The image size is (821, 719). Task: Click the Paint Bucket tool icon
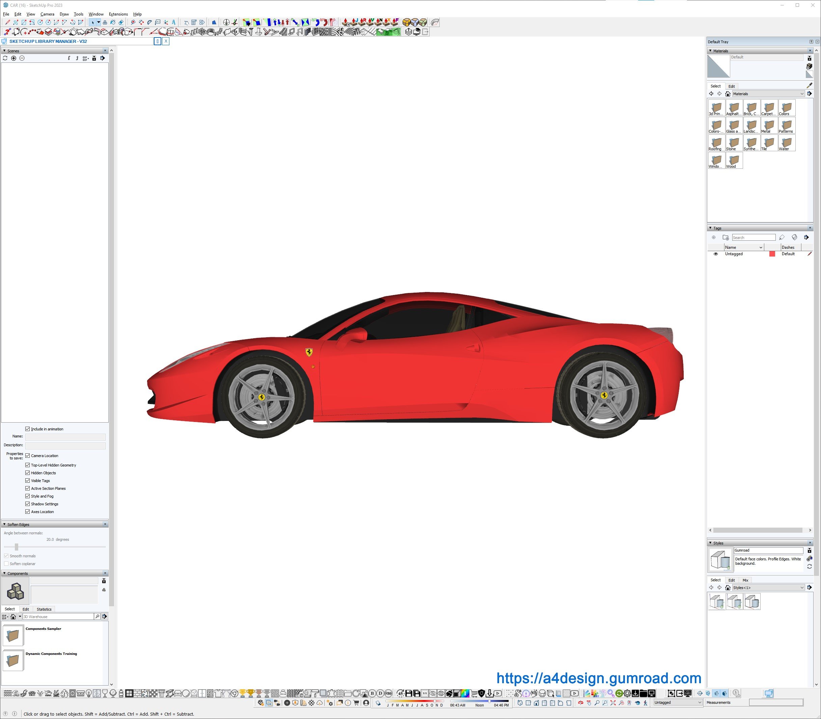[x=113, y=23]
